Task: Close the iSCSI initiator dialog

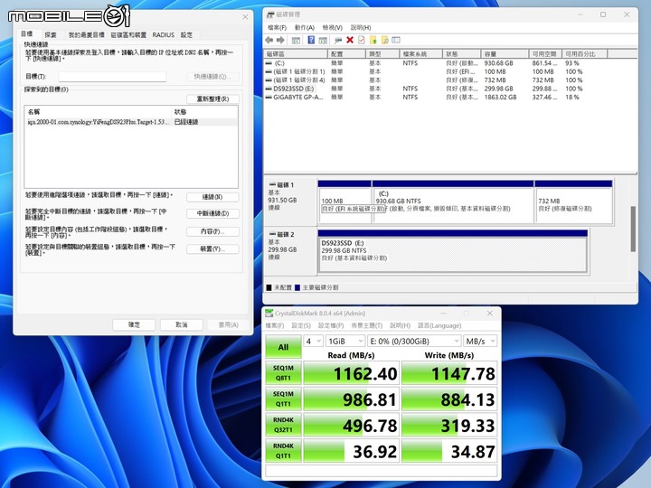Action: [245, 17]
